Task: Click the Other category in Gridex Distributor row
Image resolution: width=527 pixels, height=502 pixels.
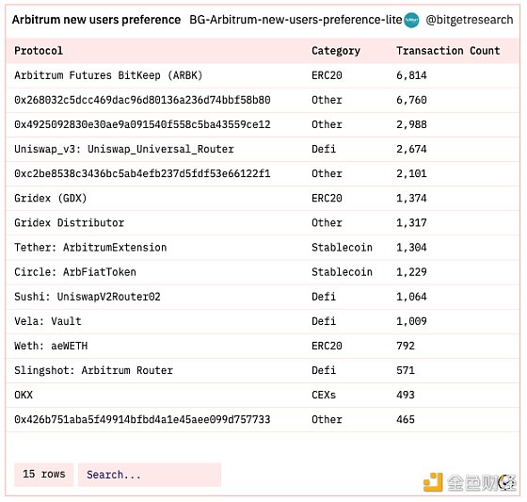Action: [327, 222]
